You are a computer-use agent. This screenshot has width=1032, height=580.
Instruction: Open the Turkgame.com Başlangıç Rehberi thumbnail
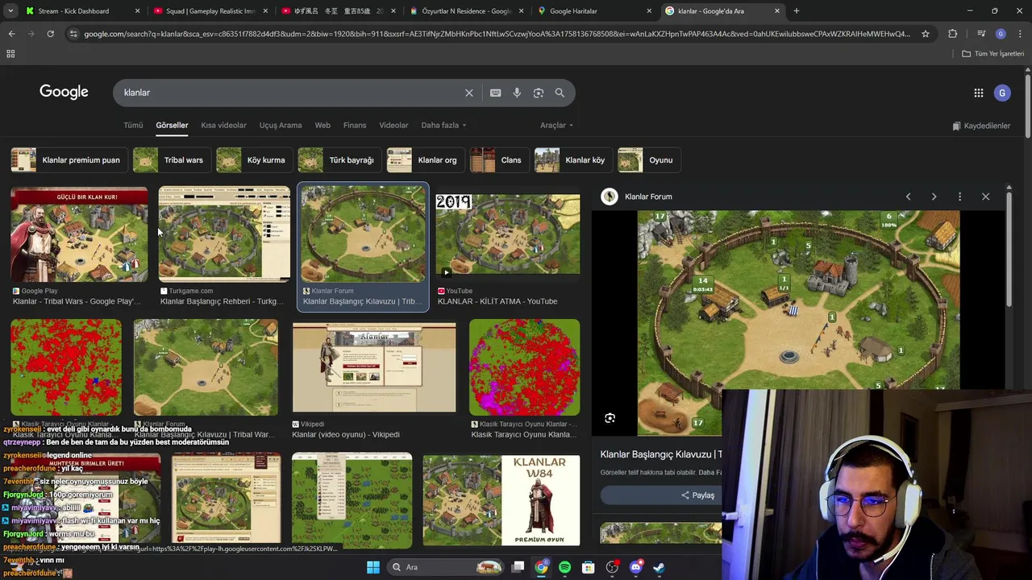coord(224,234)
